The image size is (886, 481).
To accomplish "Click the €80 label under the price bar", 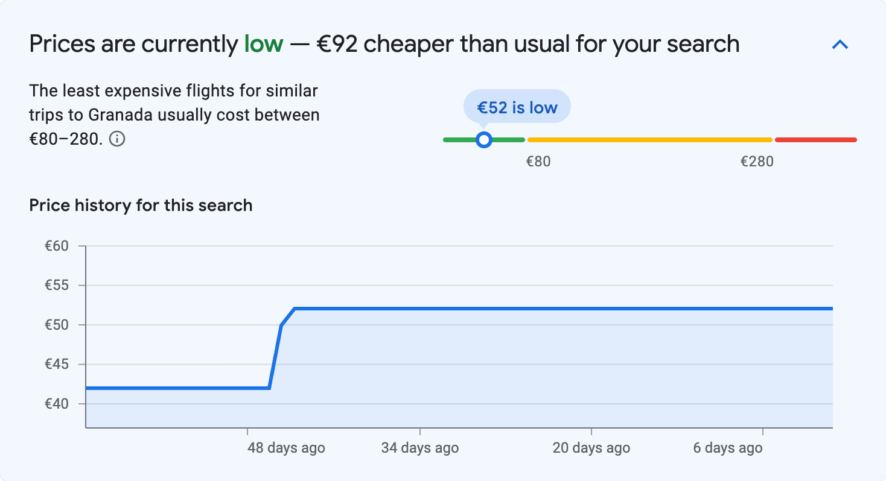I will pyautogui.click(x=539, y=161).
